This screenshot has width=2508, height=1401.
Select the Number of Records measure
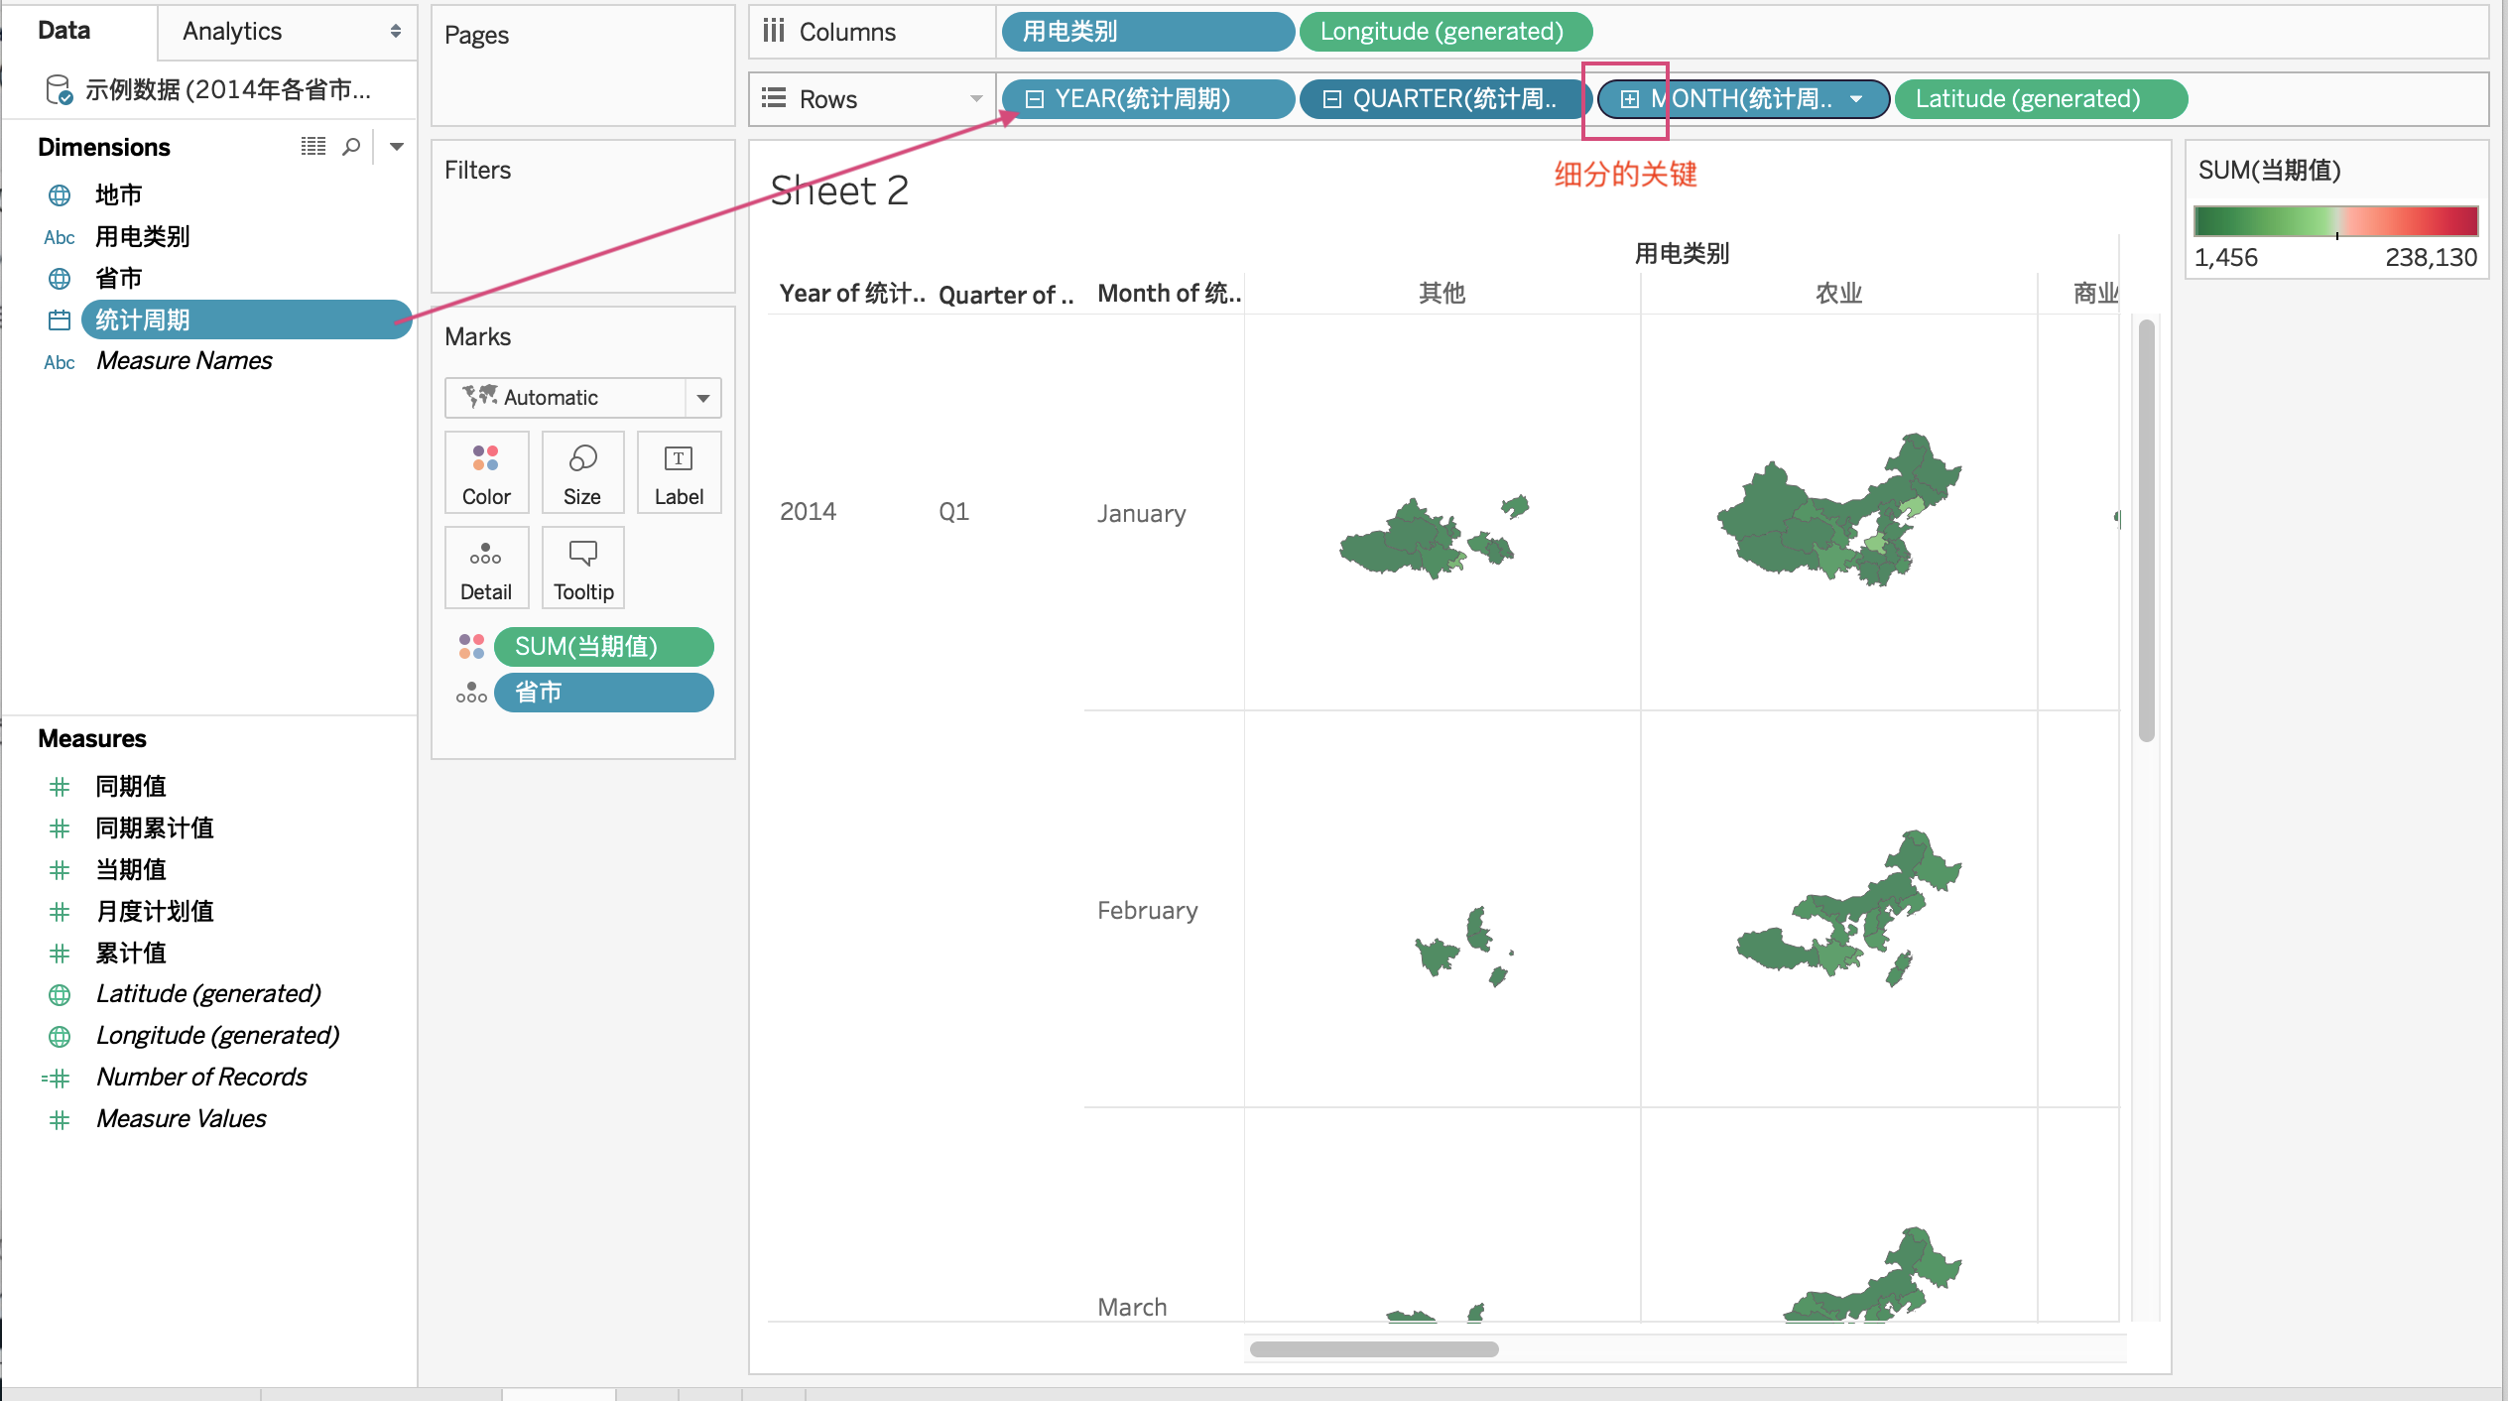tap(202, 1078)
